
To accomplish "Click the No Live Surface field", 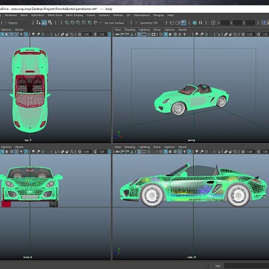I will [116, 23].
